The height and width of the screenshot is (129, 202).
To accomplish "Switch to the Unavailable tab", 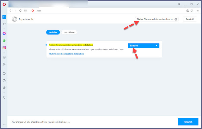I will 69,32.
